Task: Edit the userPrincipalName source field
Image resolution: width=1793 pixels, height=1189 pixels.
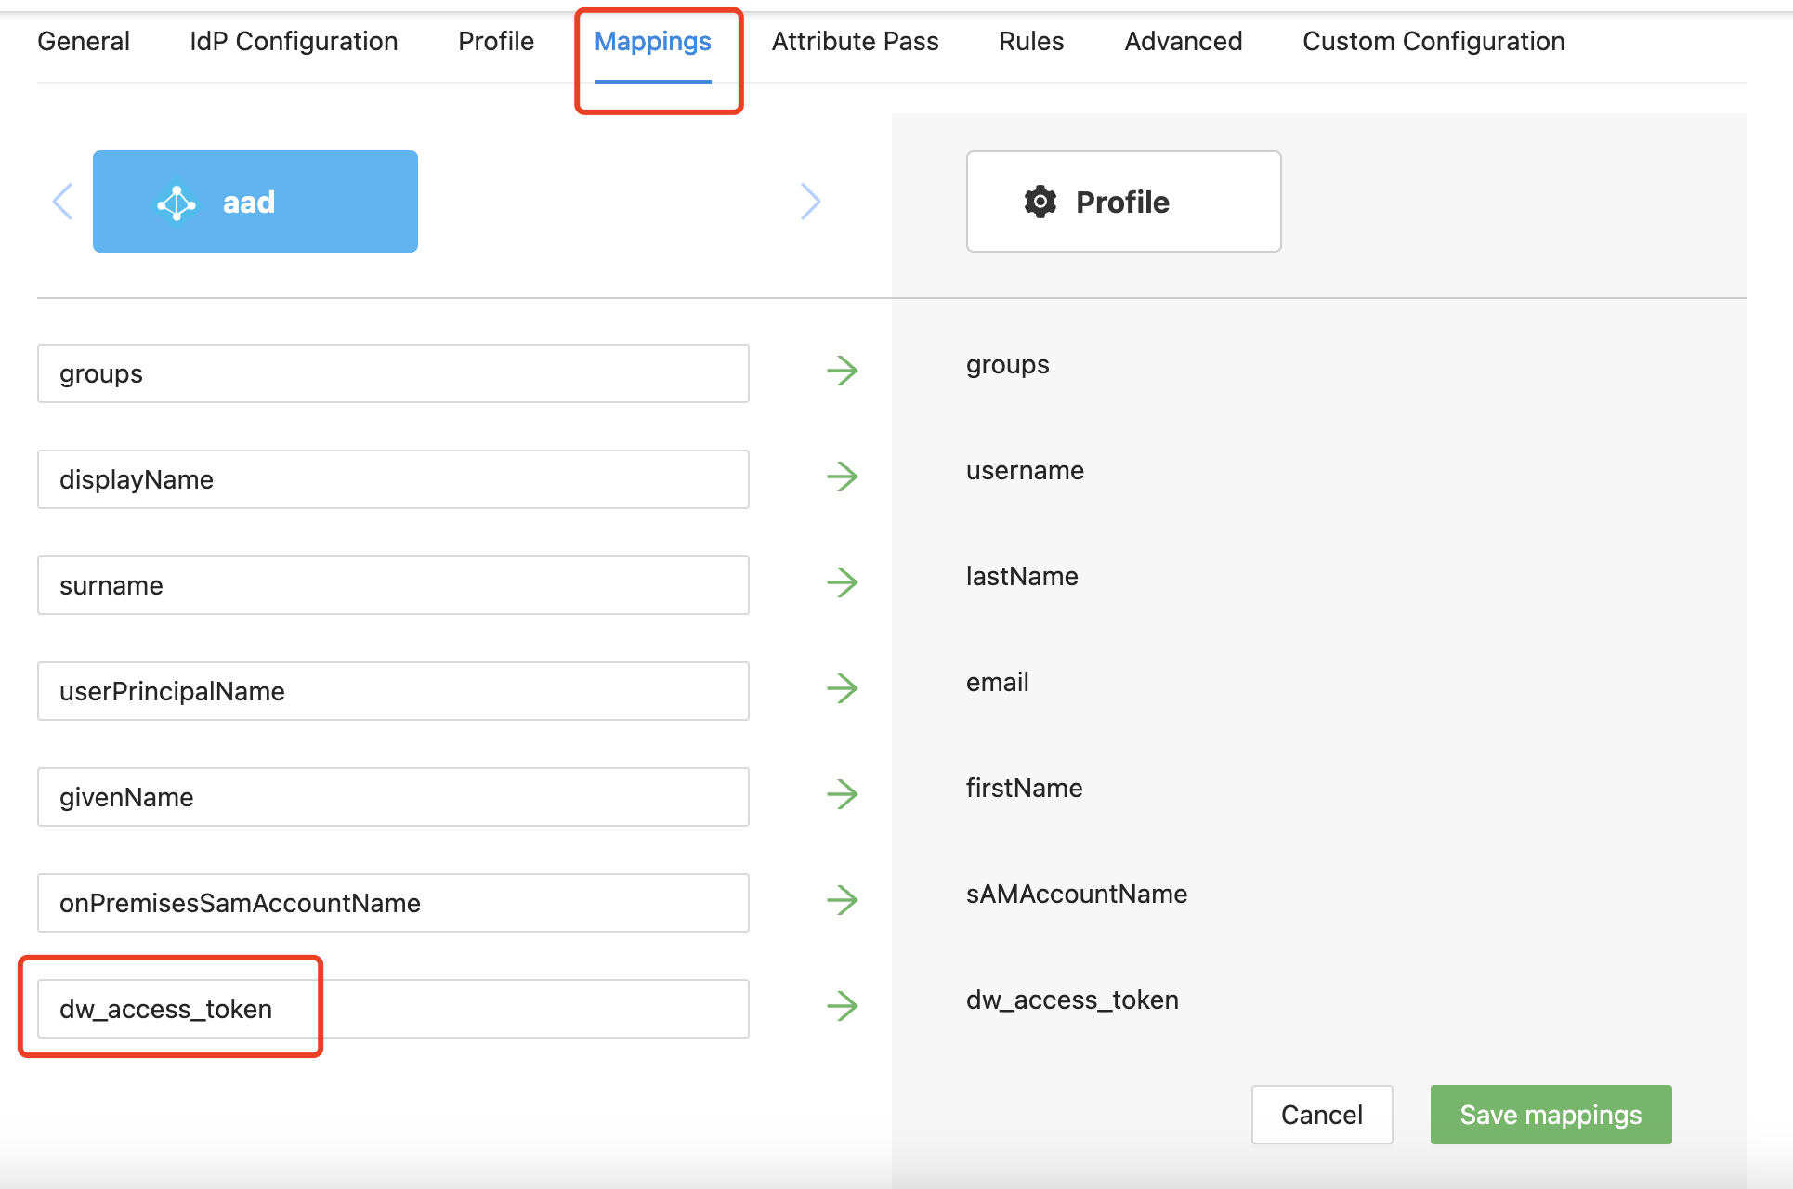Action: [x=393, y=691]
